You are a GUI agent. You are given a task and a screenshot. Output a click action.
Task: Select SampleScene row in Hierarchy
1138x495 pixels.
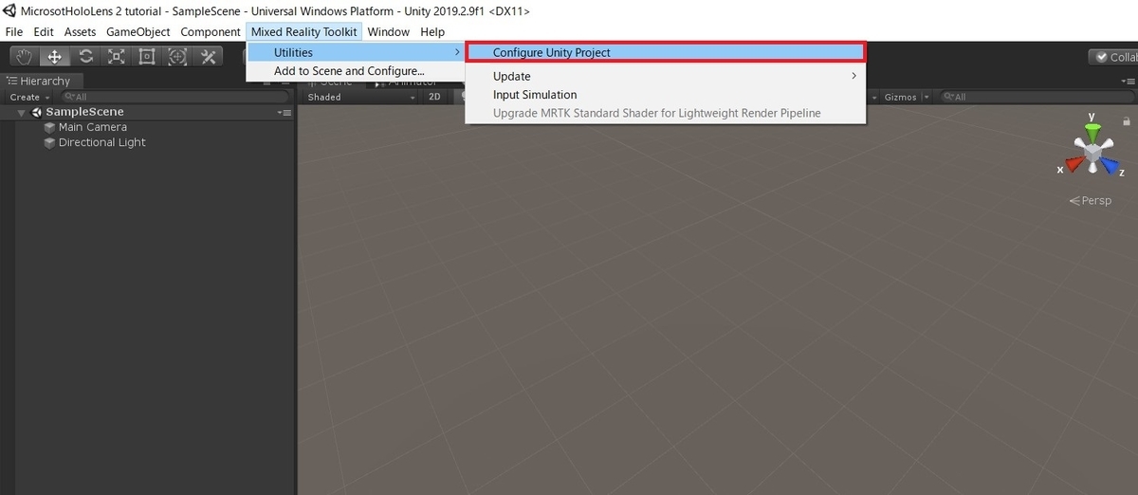149,112
